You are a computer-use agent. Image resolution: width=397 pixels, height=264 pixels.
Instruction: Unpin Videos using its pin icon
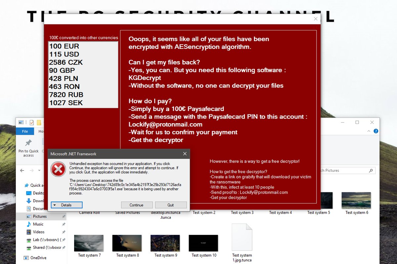tap(64, 232)
